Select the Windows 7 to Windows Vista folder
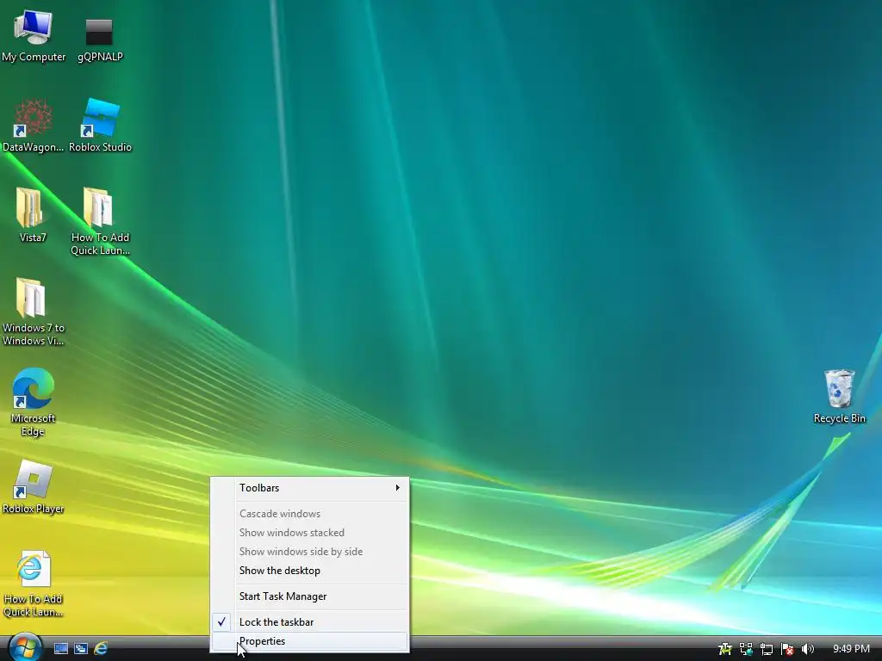 (34, 312)
